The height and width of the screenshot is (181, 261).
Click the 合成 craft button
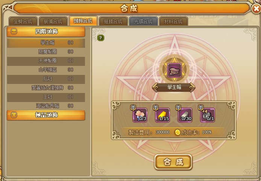173,162
